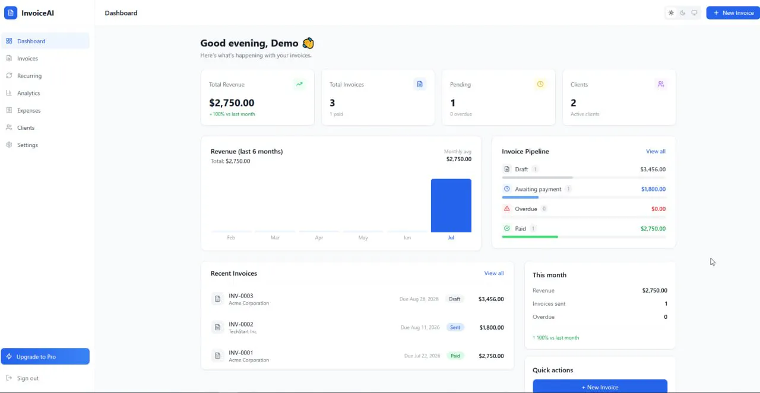
Task: Click the INV-0002 document icon
Action: tap(217, 327)
